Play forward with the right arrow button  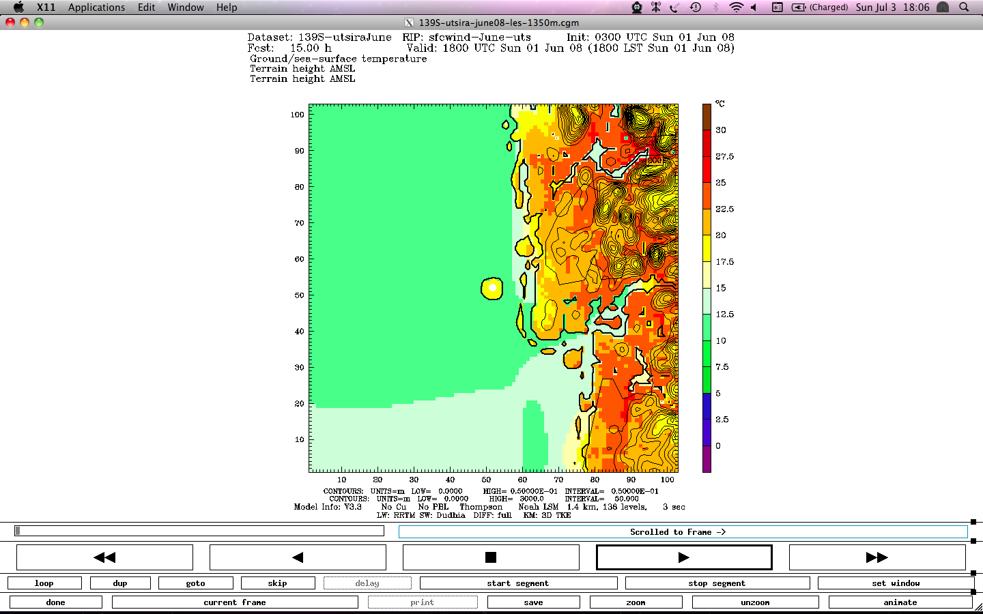[684, 557]
